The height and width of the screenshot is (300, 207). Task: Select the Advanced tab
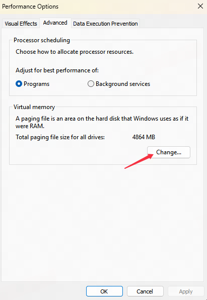[x=55, y=23]
